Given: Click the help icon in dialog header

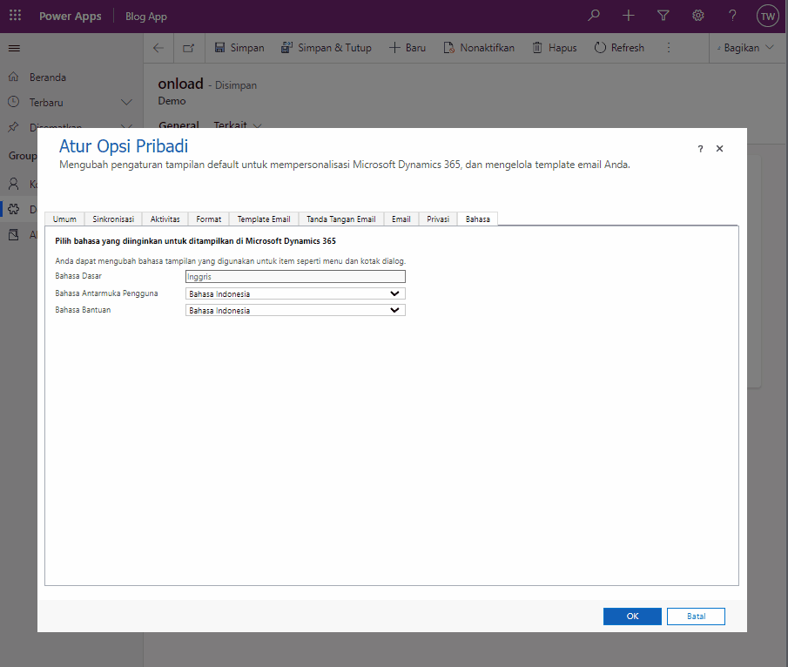Looking at the screenshot, I should click(x=700, y=149).
